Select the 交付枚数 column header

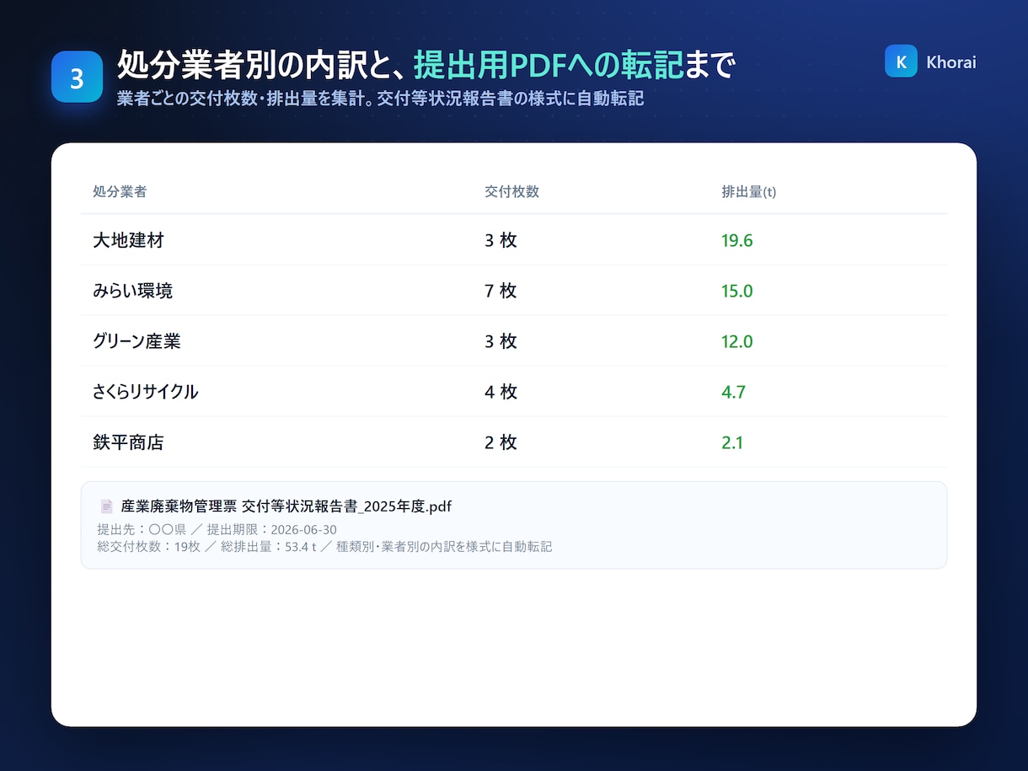[511, 191]
